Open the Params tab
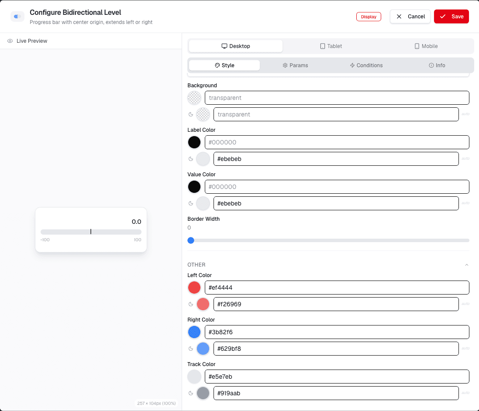The width and height of the screenshot is (479, 411). click(296, 65)
